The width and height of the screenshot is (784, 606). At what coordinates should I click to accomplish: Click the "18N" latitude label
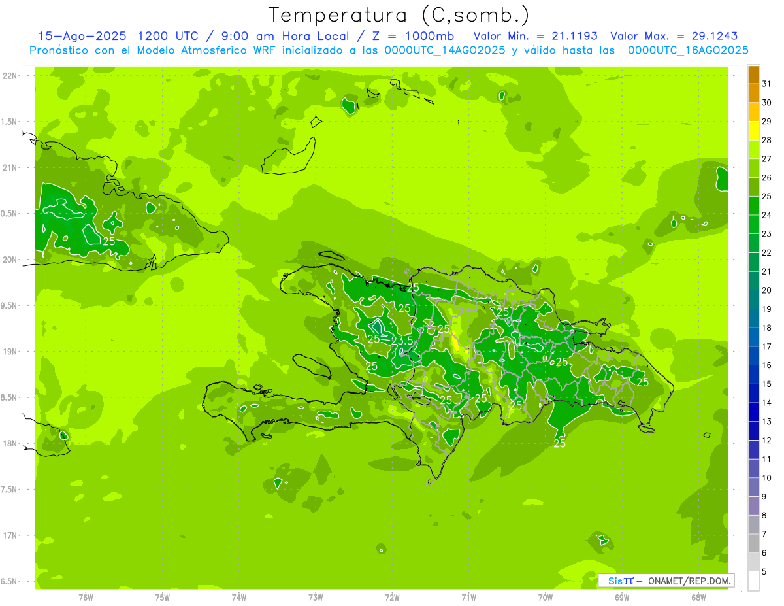tap(10, 443)
